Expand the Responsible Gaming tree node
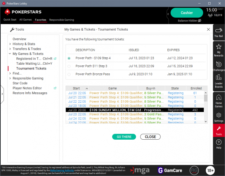The width and height of the screenshot is (225, 176). coord(10,78)
